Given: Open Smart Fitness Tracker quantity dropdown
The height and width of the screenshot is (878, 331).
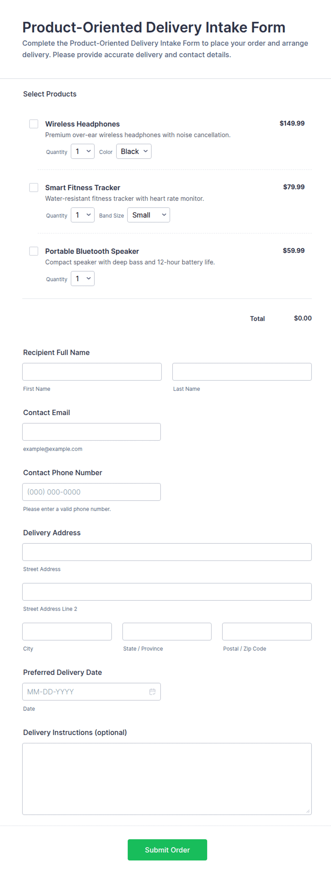Looking at the screenshot, I should [83, 215].
